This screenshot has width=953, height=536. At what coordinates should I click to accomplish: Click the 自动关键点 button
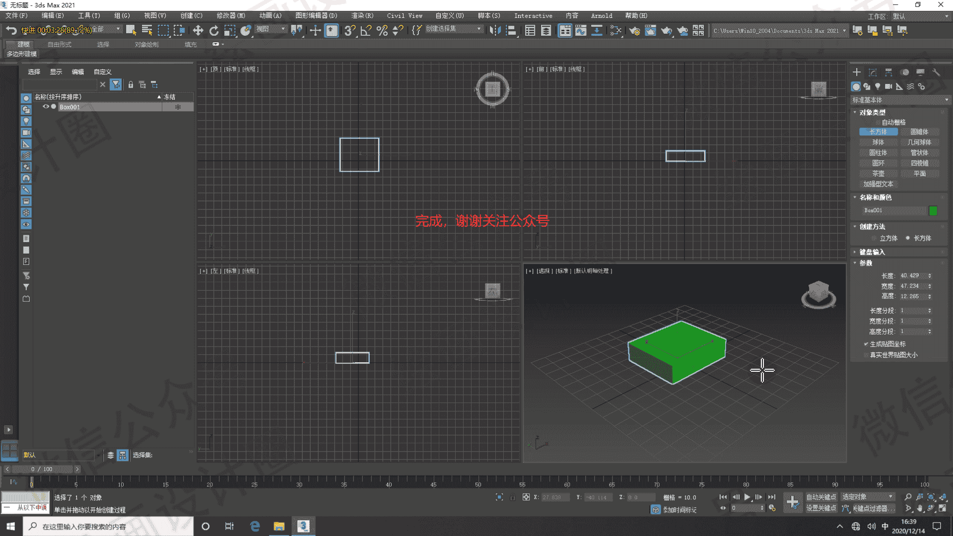pyautogui.click(x=821, y=497)
